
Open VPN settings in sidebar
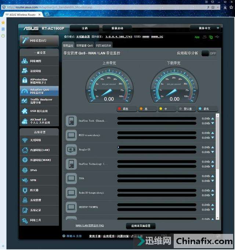click(x=39, y=180)
